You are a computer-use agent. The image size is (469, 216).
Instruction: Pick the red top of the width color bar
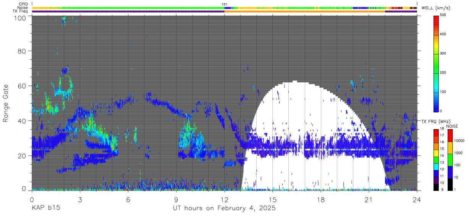coord(436,20)
